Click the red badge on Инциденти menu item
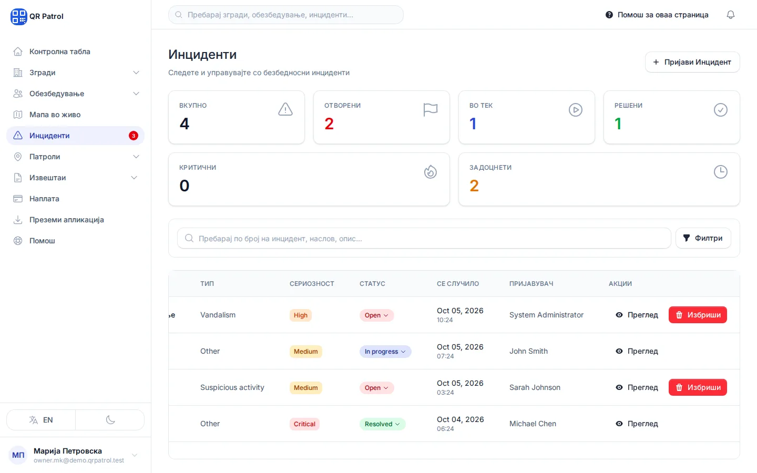The width and height of the screenshot is (757, 473). pyautogui.click(x=134, y=136)
